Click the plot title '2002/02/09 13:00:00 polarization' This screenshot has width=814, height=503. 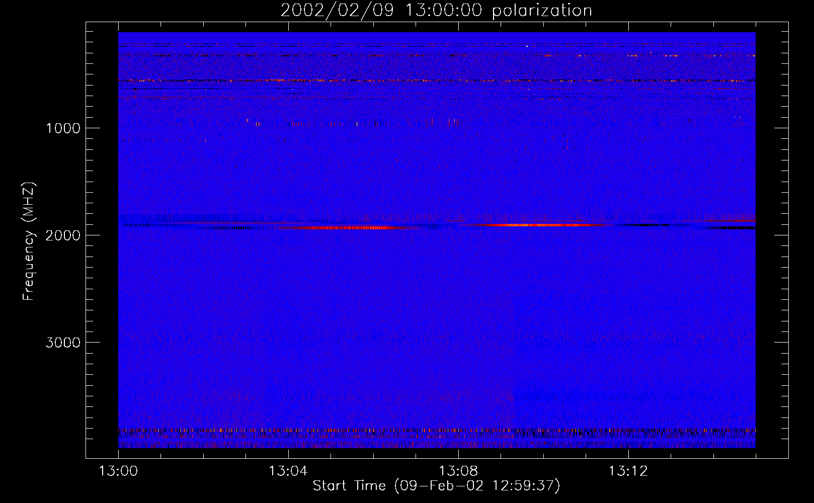click(x=436, y=11)
